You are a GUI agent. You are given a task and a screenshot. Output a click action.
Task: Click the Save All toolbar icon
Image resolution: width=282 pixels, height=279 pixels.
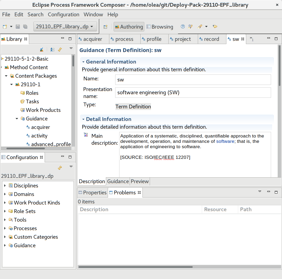click(25, 27)
